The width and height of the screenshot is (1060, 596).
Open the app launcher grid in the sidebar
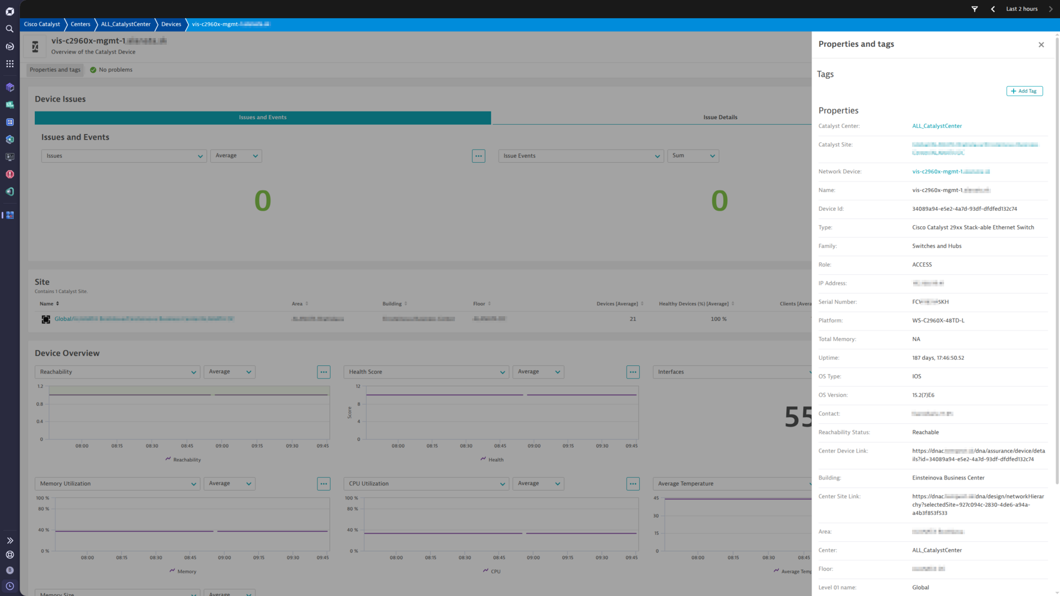click(9, 63)
